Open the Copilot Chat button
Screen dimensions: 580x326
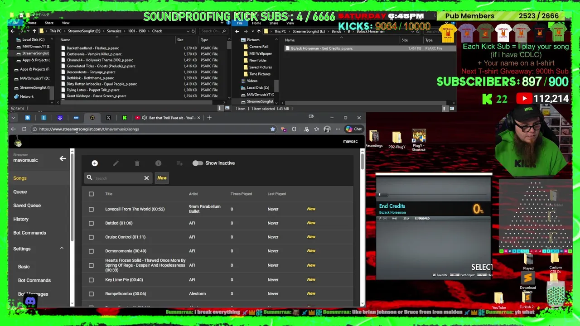pyautogui.click(x=353, y=129)
